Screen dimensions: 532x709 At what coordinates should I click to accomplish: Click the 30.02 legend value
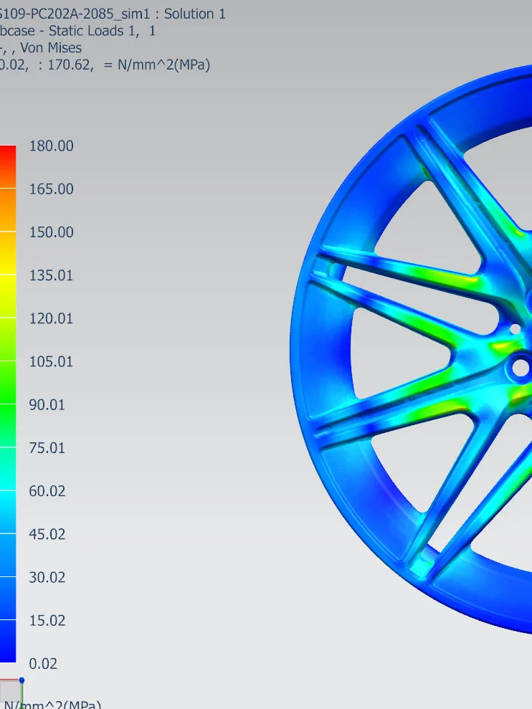pyautogui.click(x=47, y=577)
